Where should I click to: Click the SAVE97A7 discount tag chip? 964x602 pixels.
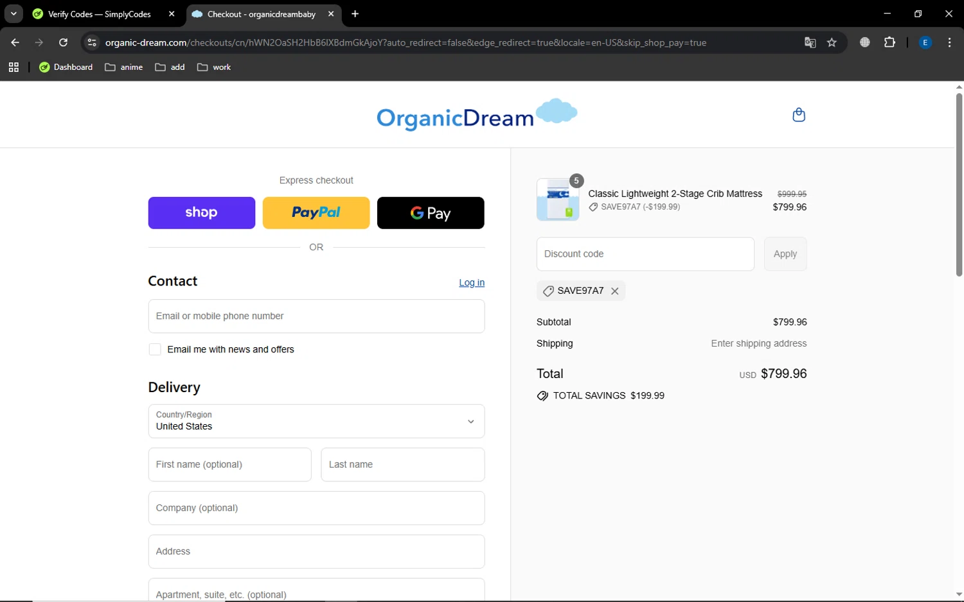pyautogui.click(x=580, y=291)
